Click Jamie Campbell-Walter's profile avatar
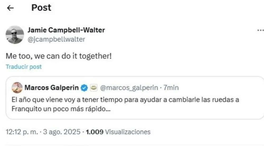Viewport: 264px width, 146px height. point(15,35)
